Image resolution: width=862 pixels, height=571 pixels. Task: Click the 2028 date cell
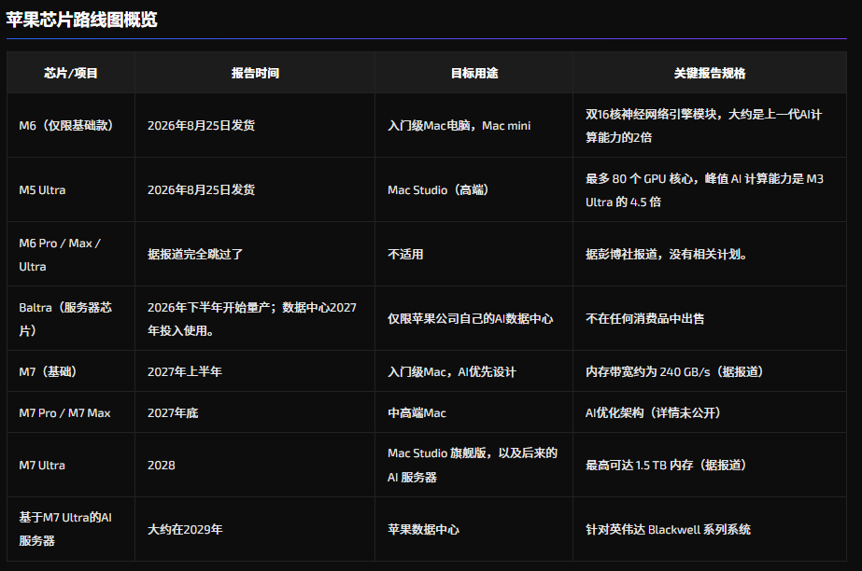pyautogui.click(x=255, y=465)
